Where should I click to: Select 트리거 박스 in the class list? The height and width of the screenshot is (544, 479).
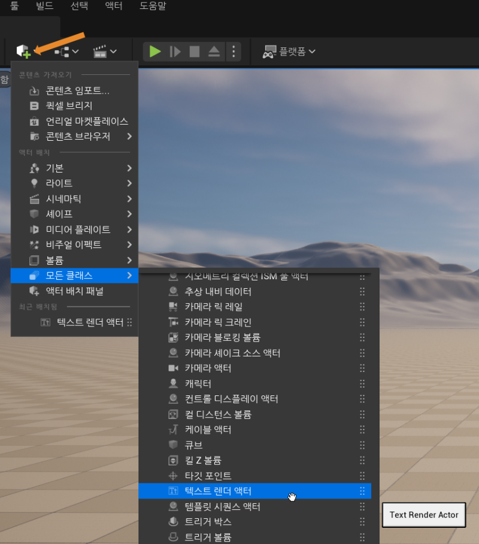pos(208,522)
